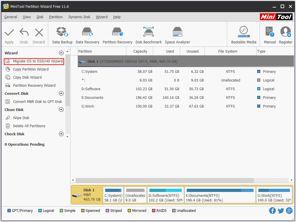This screenshot has height=222, width=296.
Task: Click the cyan Logical swatch for D:Software
Action: 259,89
